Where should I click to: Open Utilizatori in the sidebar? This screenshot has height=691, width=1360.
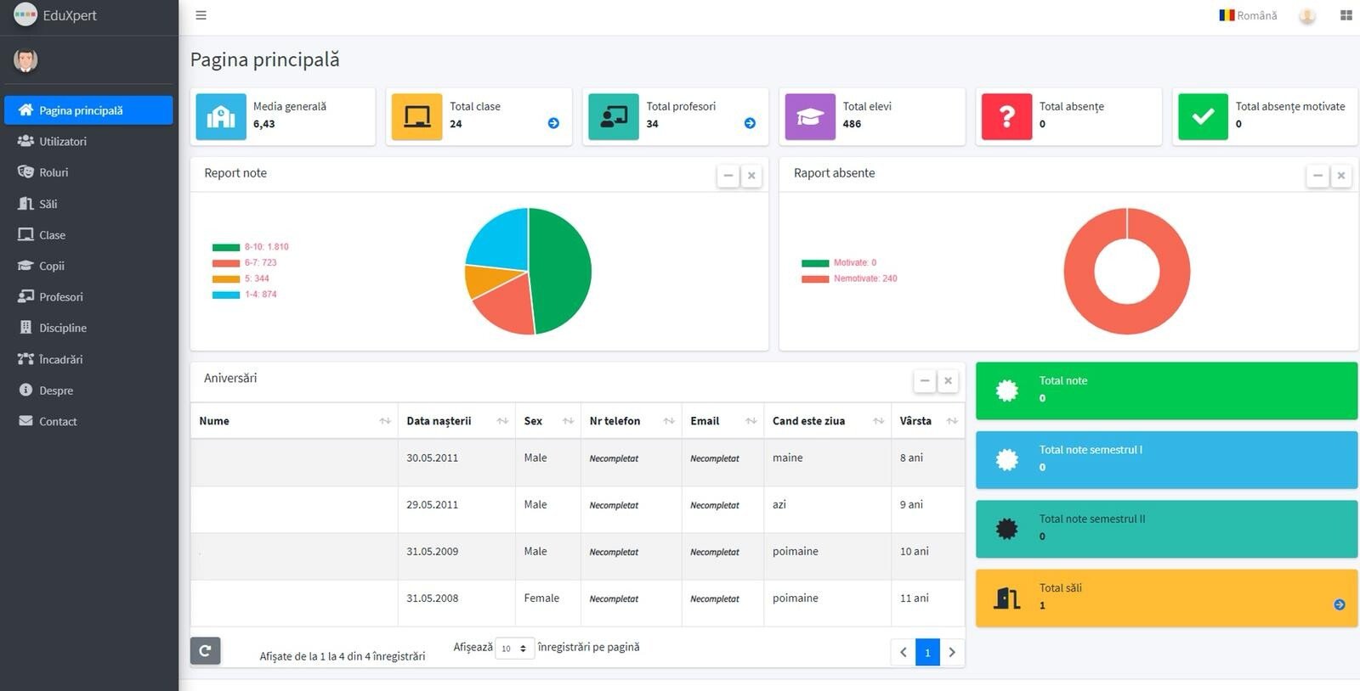[x=62, y=141]
